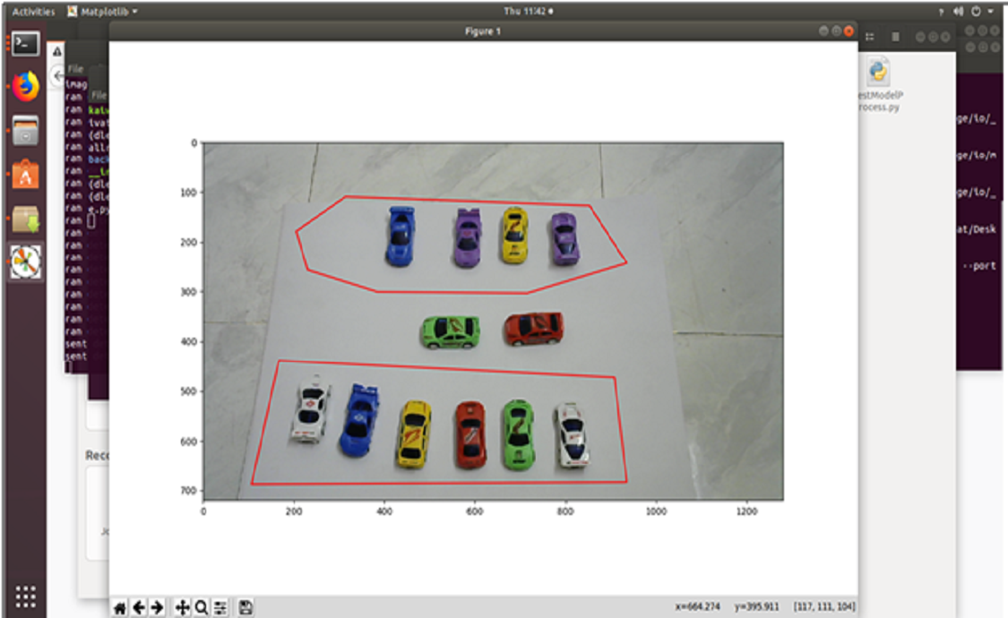The image size is (1008, 618).
Task: Click the y=395.911 coordinate readout
Action: point(756,606)
